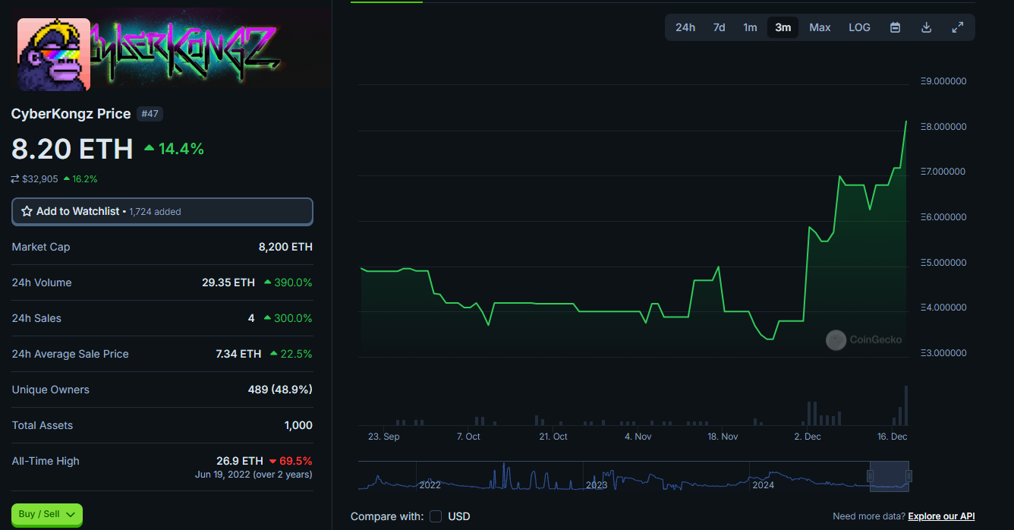Click the 8.20 ETH price value
Image resolution: width=1014 pixels, height=530 pixels.
(x=72, y=149)
